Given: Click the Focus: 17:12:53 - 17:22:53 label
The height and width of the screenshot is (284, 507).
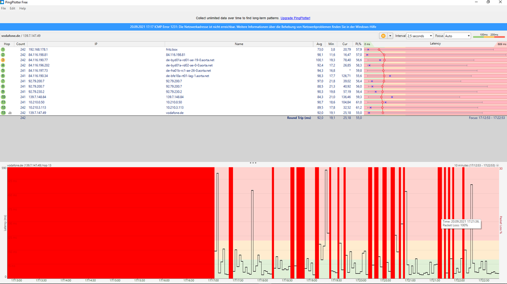Looking at the screenshot, I should tap(487, 117).
